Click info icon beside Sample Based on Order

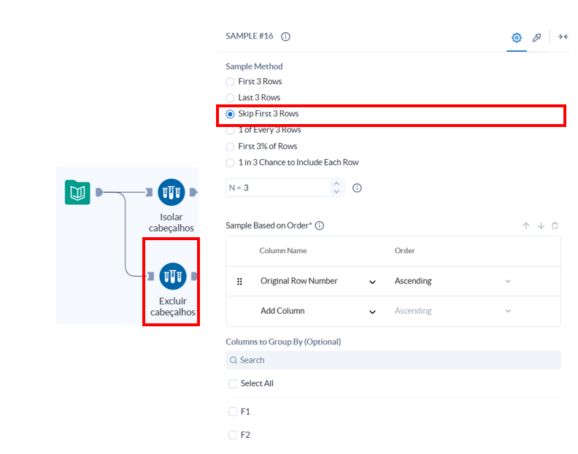pos(320,226)
